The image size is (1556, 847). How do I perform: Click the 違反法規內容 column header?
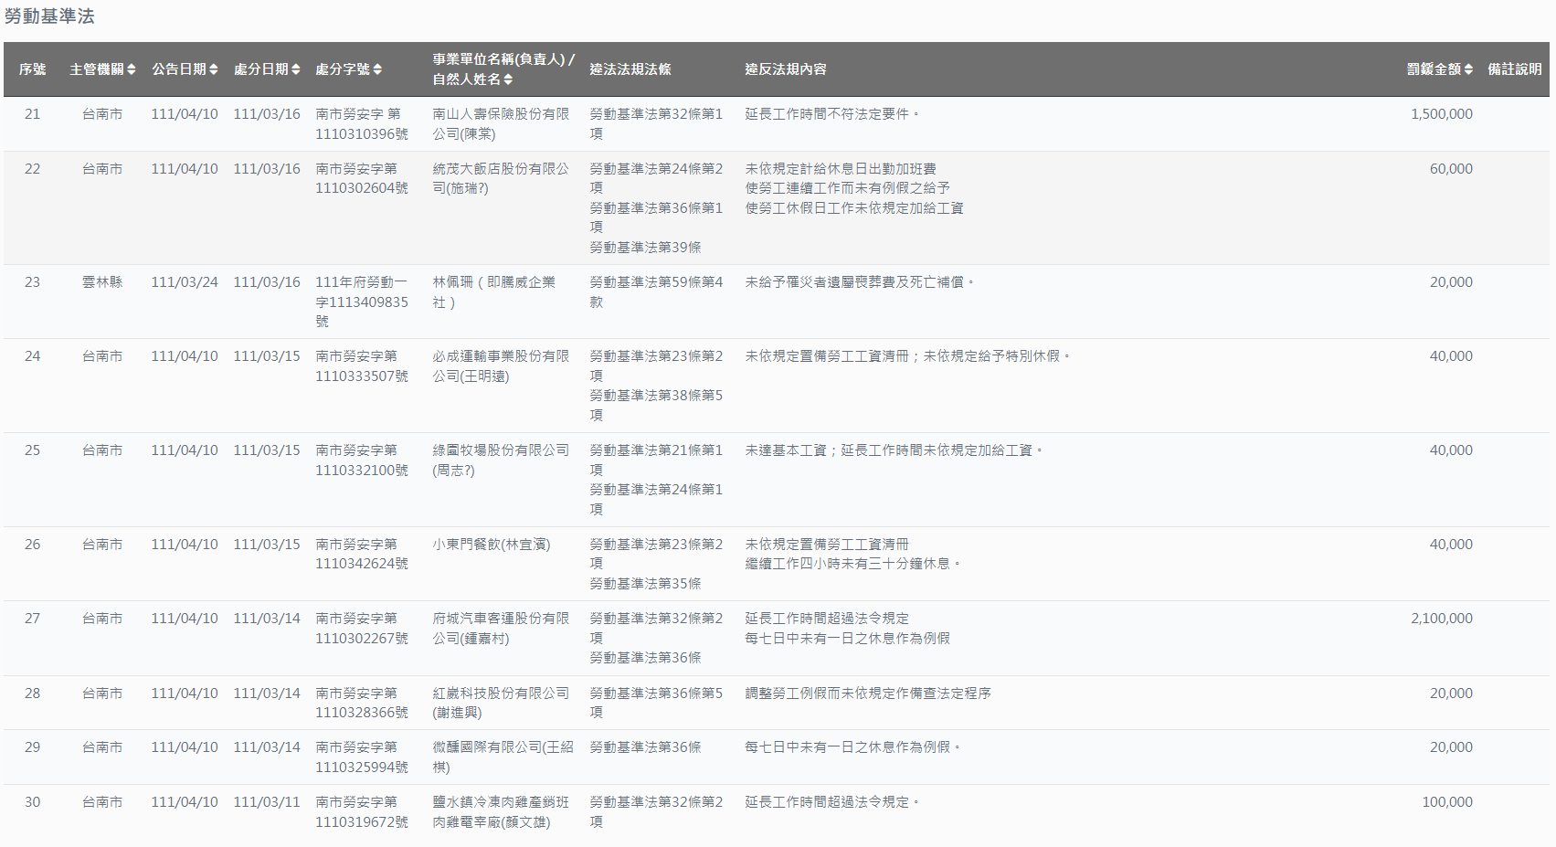pos(785,69)
